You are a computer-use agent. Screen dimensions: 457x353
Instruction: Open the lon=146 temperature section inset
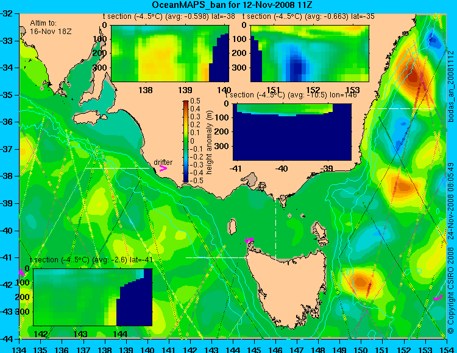(292, 132)
